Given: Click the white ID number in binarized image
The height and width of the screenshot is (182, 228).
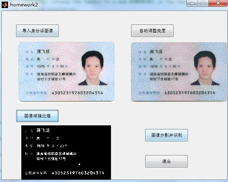Looking at the screenshot, I should tap(78, 173).
